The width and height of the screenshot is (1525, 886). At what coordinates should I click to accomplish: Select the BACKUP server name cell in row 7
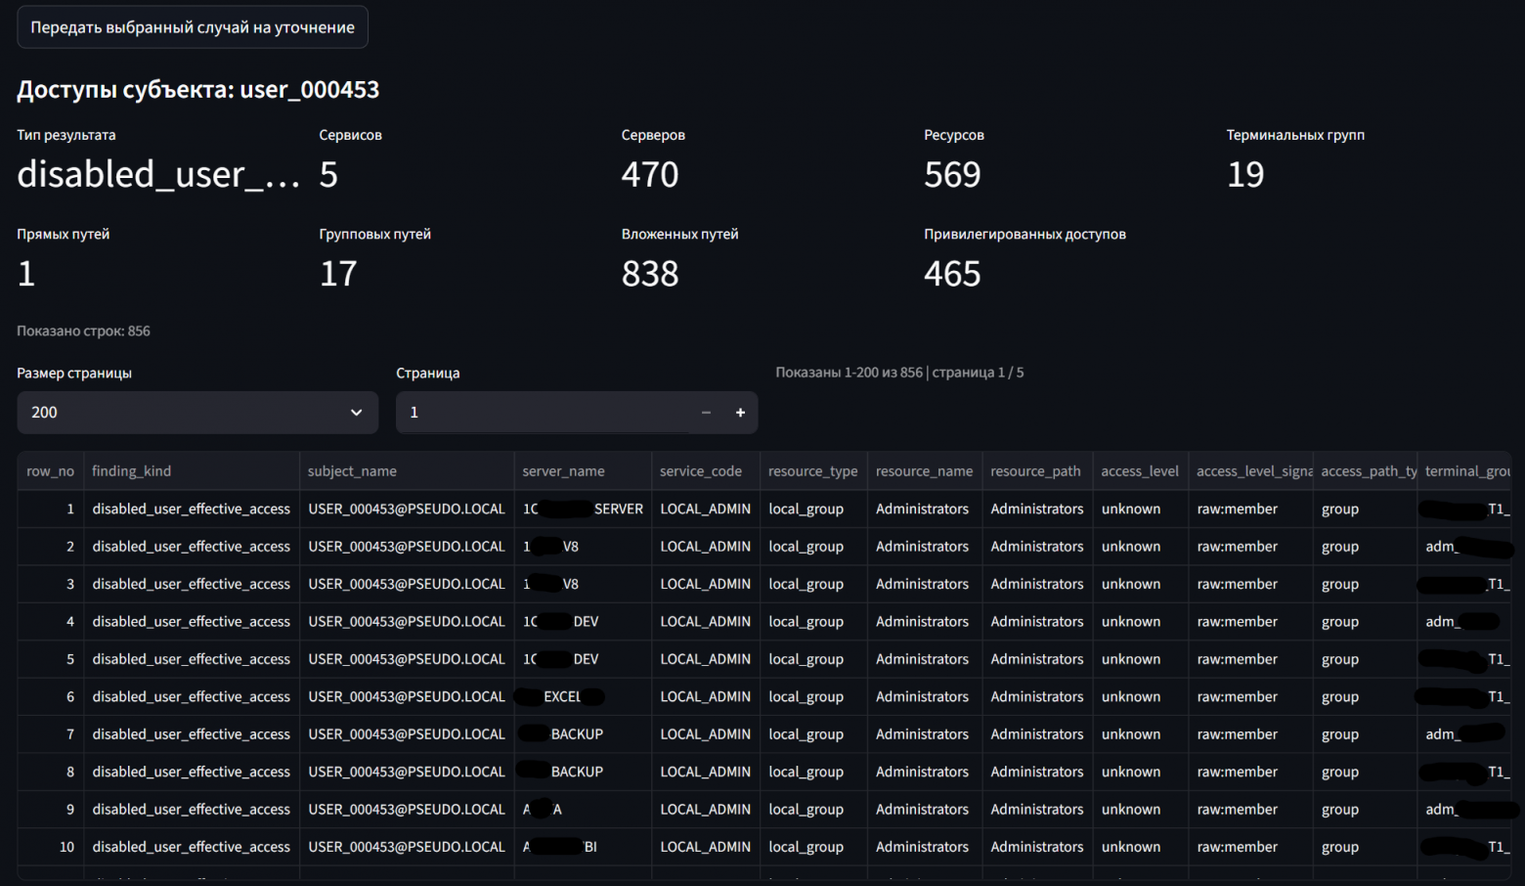[583, 734]
